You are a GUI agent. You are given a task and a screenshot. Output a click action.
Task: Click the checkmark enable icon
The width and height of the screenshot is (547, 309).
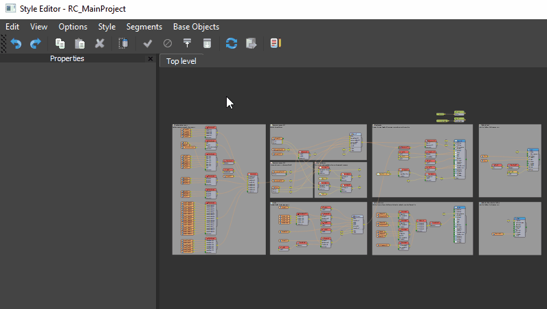tap(147, 43)
